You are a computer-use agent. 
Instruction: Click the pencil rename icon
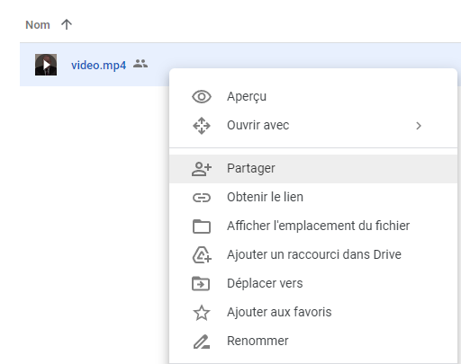coord(202,342)
